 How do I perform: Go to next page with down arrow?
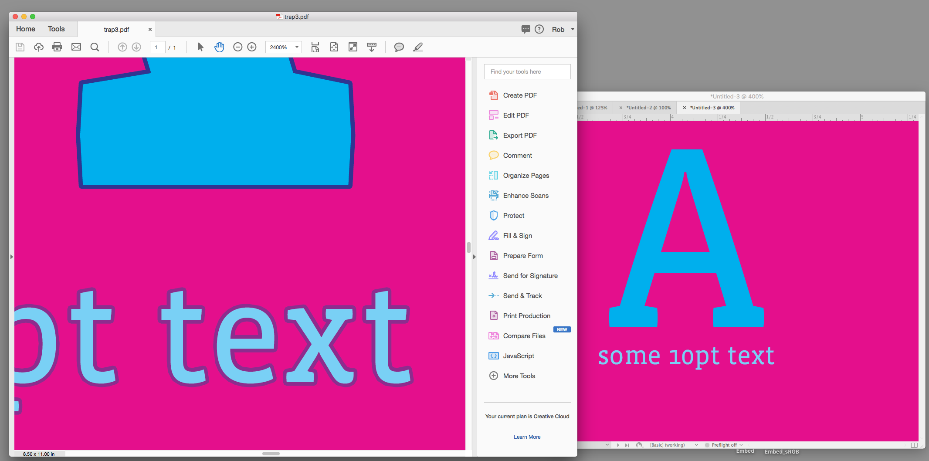point(136,47)
